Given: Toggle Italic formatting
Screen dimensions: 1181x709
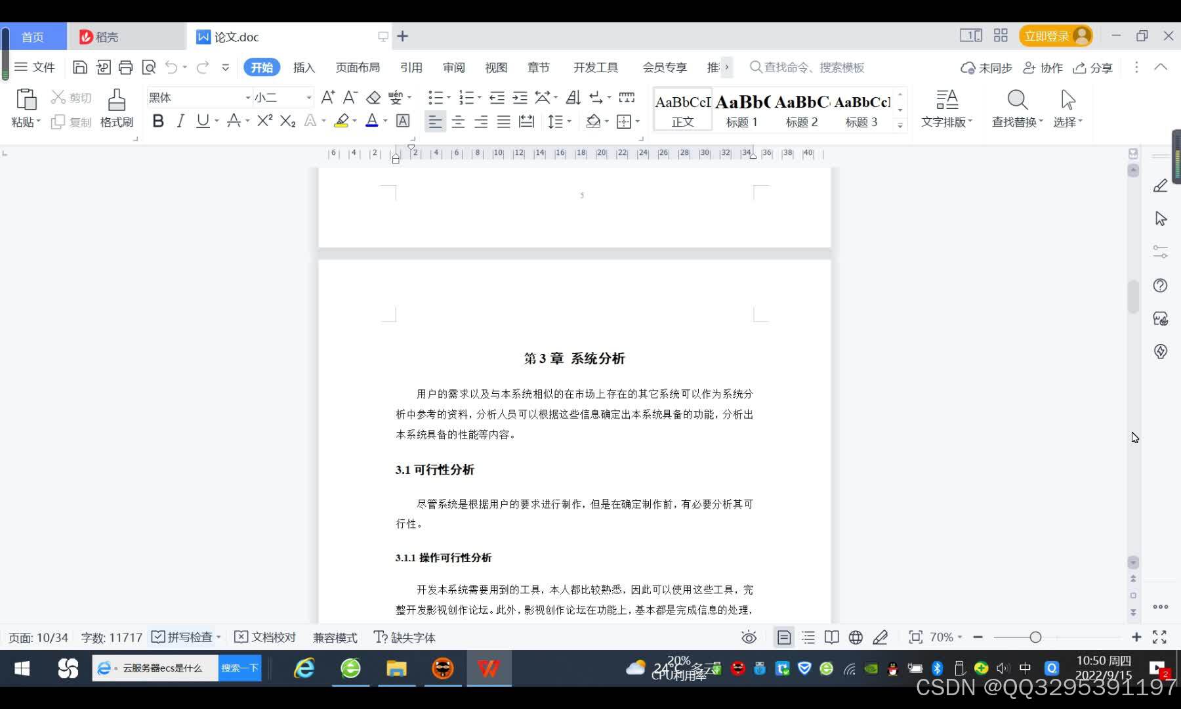Looking at the screenshot, I should 180,121.
